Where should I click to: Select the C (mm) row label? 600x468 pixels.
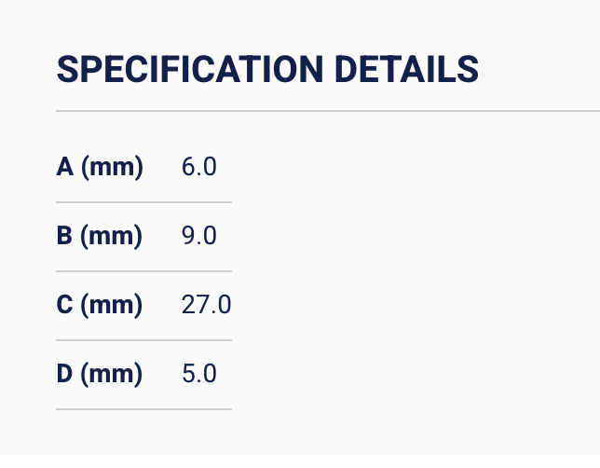click(x=100, y=306)
